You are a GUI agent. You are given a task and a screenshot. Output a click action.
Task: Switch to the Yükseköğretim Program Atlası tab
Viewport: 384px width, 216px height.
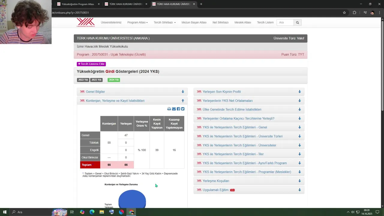pyautogui.click(x=78, y=4)
